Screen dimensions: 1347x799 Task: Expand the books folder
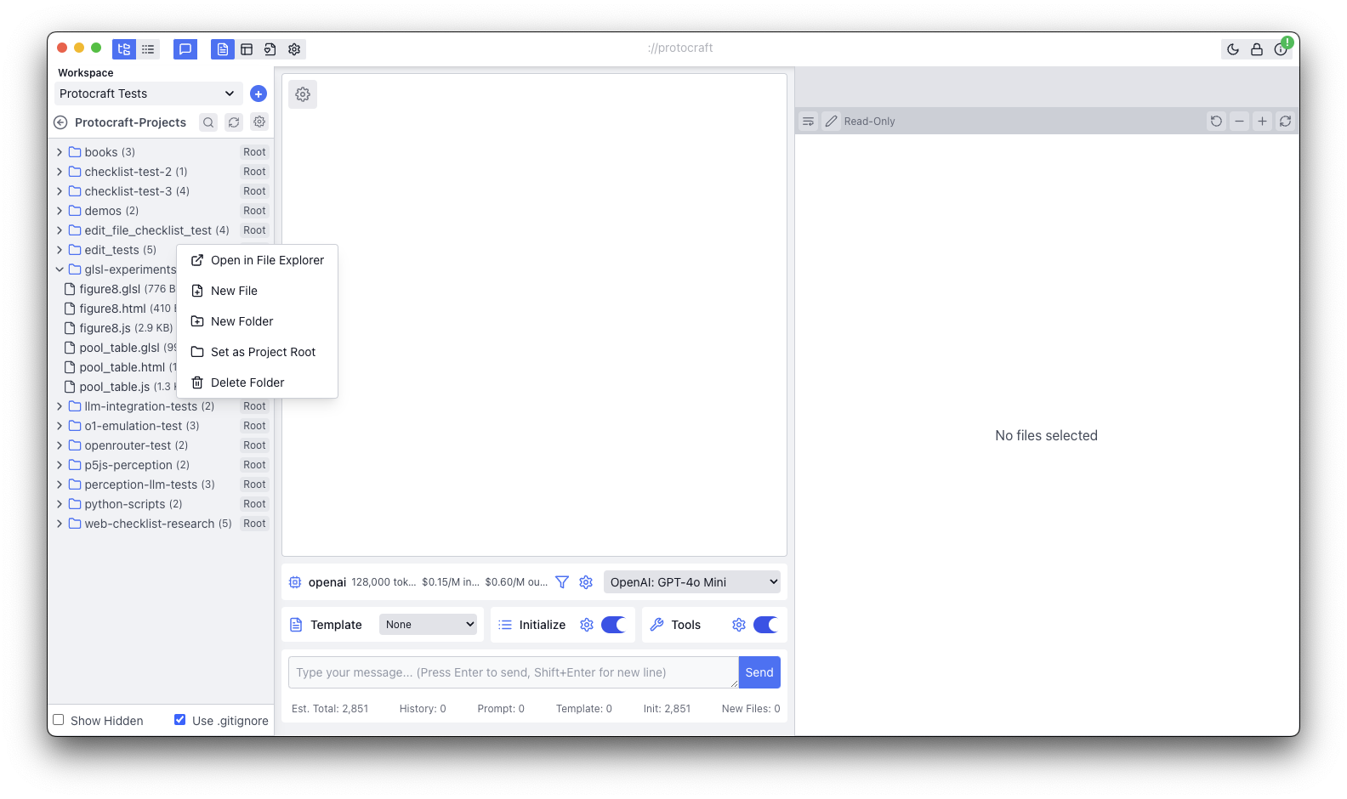click(x=60, y=152)
